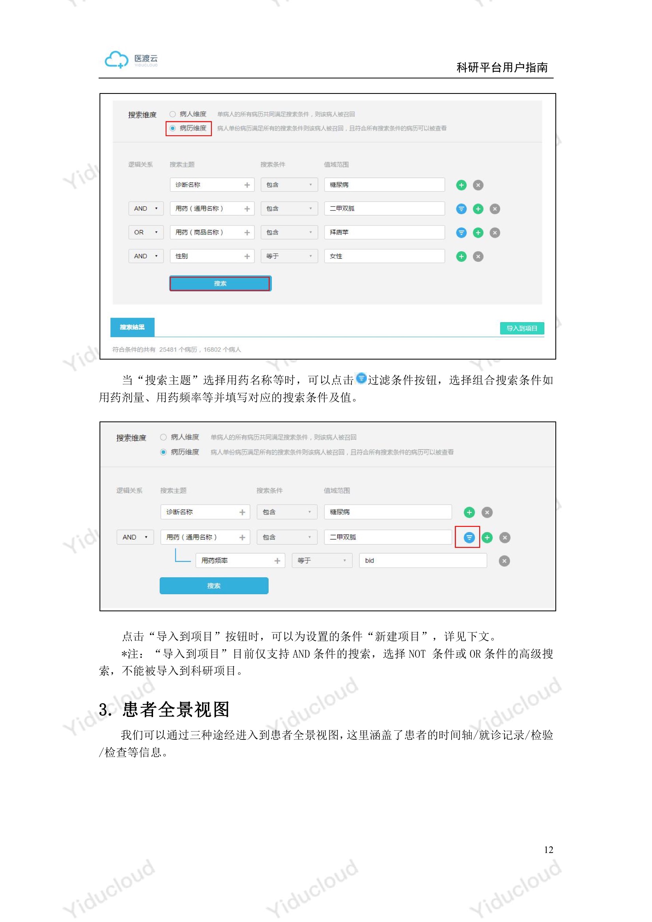Open 包含 dropdown beside 糖尿病, upper figure
Screen dimensions: 652x922
click(289, 185)
